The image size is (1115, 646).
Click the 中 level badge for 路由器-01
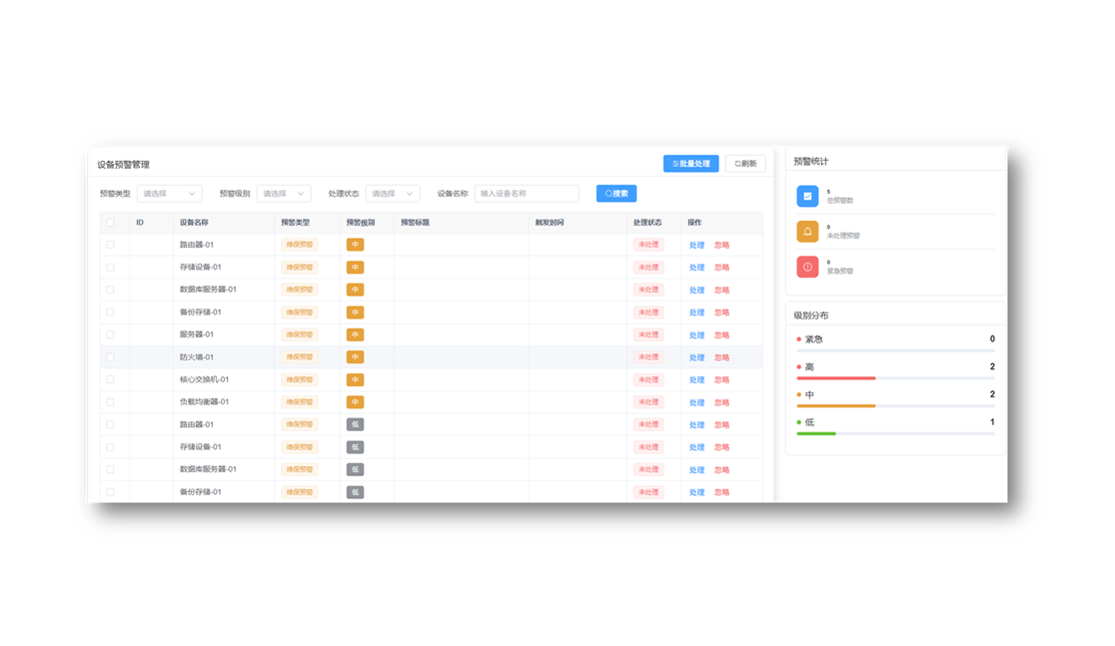(x=355, y=245)
